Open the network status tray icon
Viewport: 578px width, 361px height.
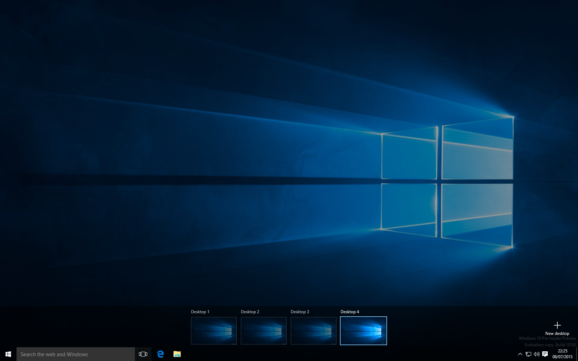528,354
